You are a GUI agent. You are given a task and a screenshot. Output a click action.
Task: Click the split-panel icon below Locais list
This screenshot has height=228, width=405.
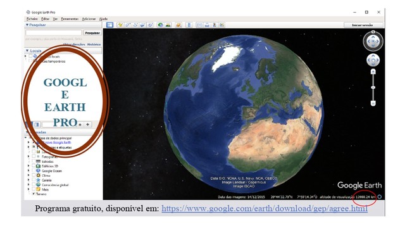37,125
